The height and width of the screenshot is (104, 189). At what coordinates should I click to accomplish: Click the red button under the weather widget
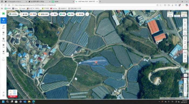click(13, 96)
